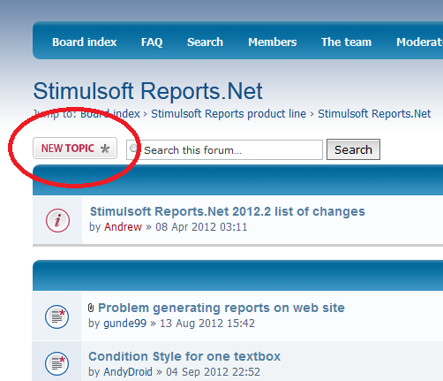View author gunde99's profile
Screen dimensions: 443x381
pos(124,324)
